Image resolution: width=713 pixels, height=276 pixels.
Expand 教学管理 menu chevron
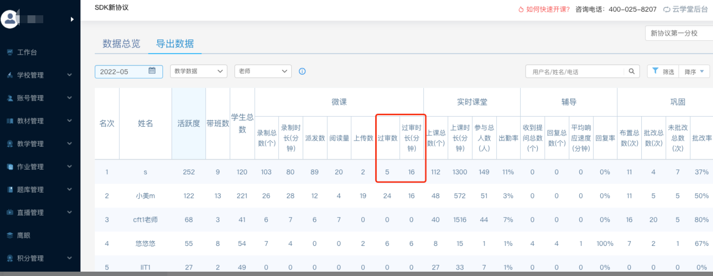coord(69,144)
